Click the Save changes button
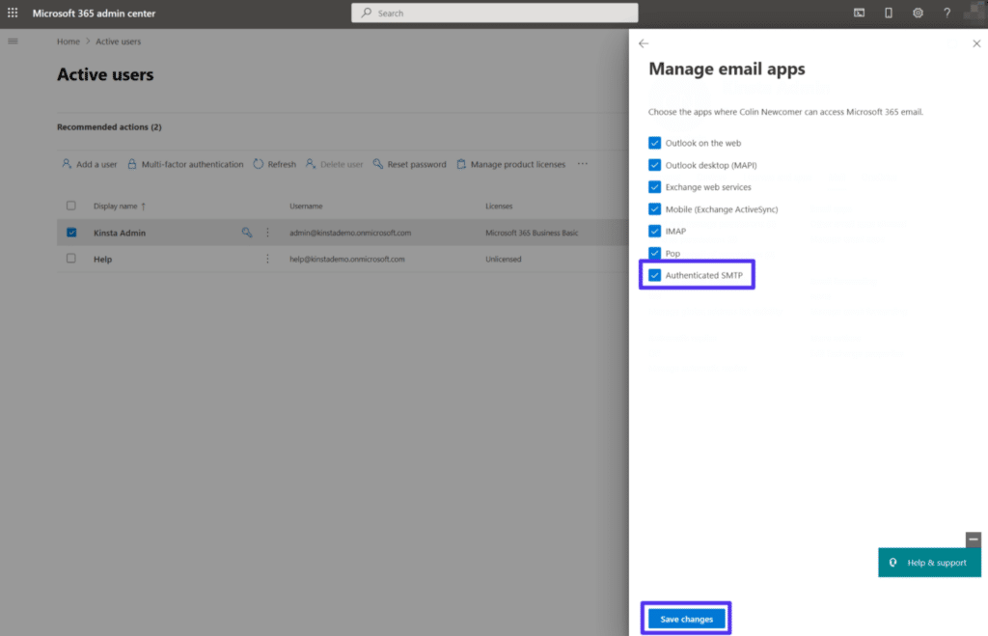988x636 pixels. pyautogui.click(x=685, y=618)
